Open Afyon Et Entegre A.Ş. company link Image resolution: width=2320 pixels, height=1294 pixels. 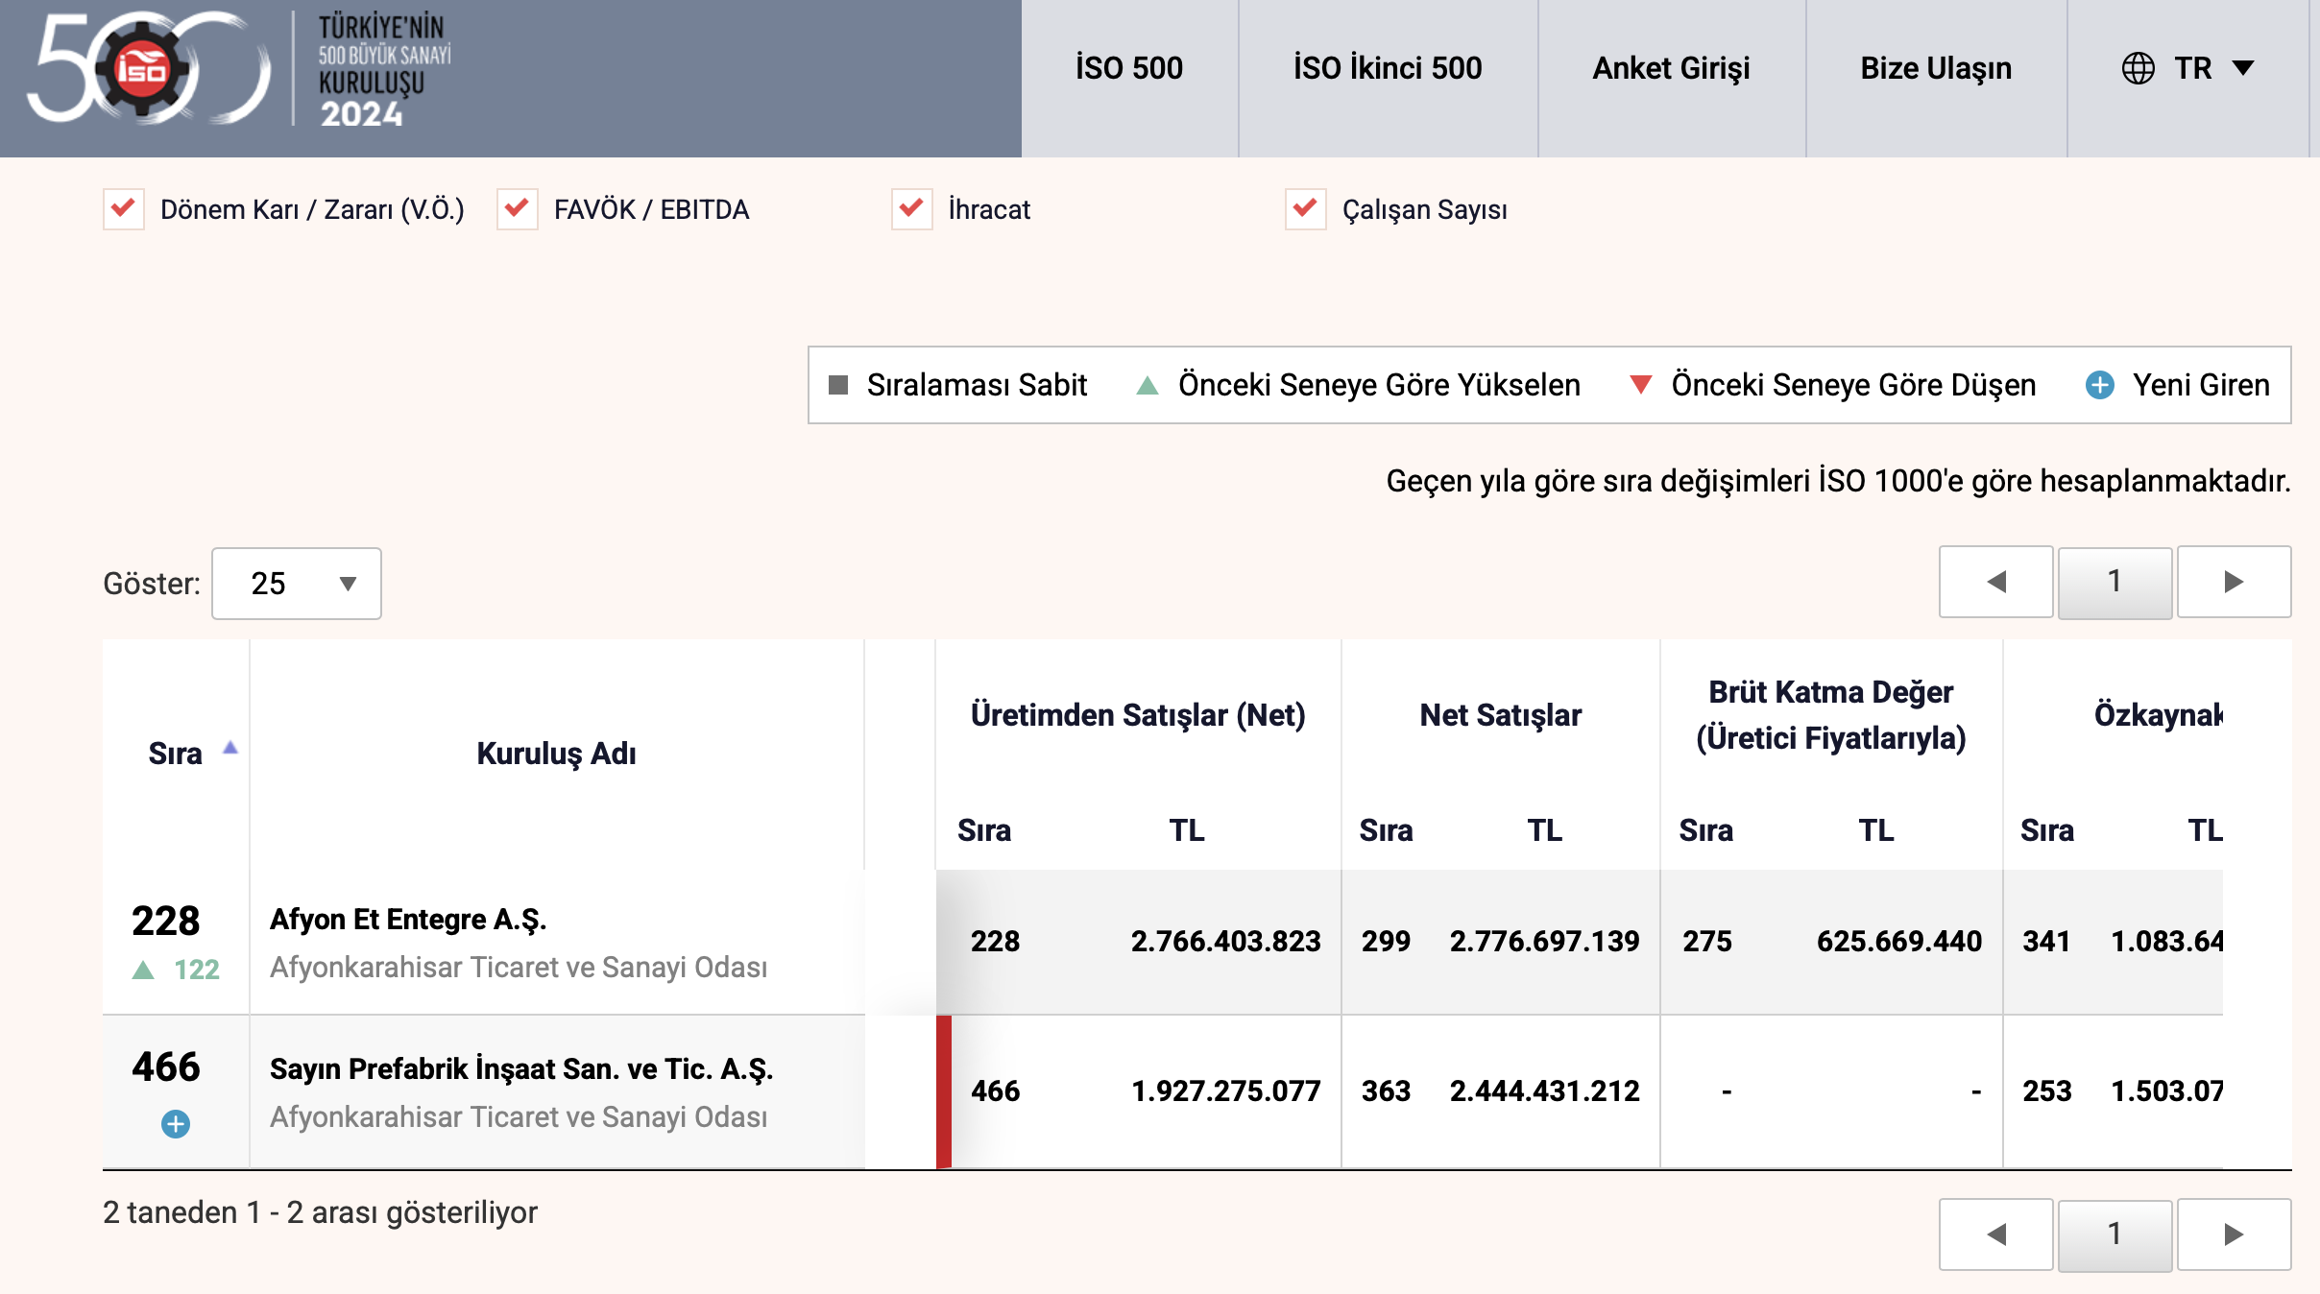[408, 920]
